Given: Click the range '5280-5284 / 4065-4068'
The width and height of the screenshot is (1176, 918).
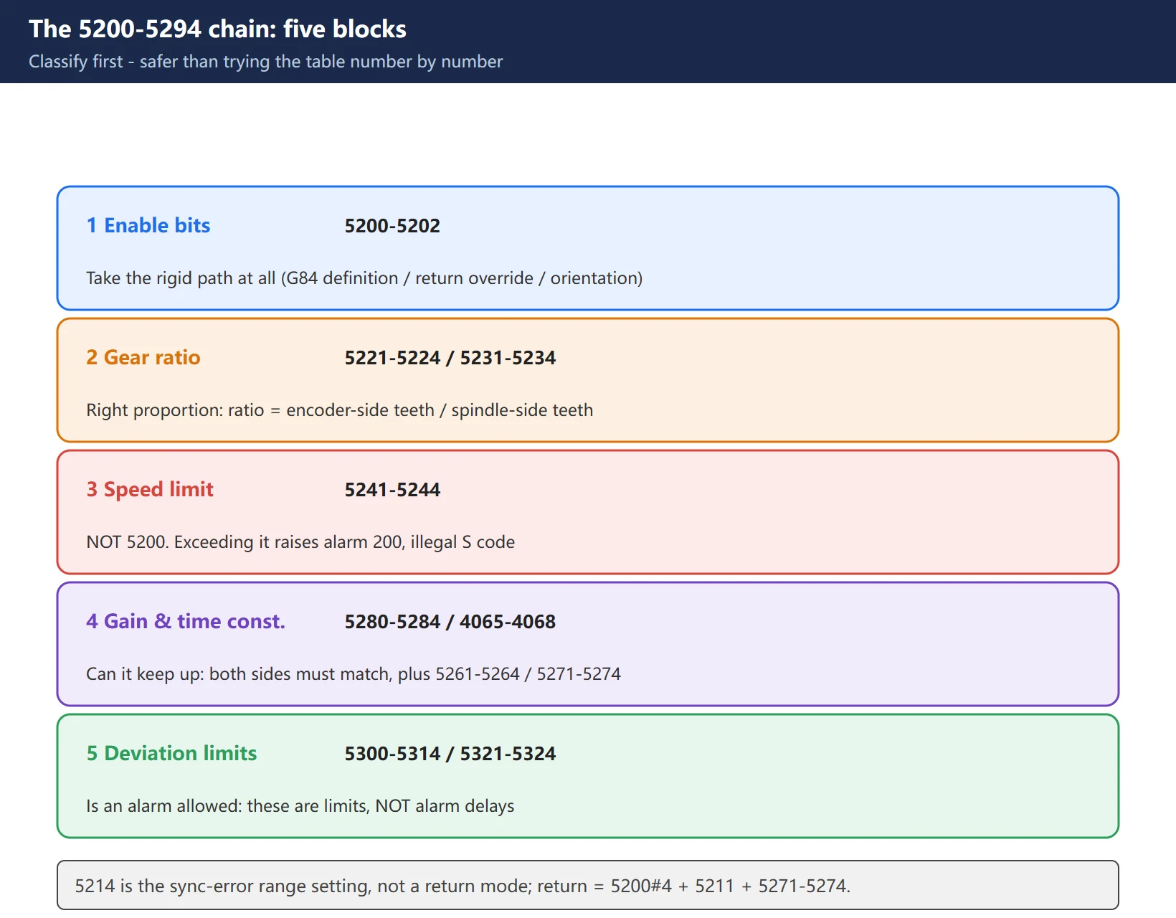Looking at the screenshot, I should pyautogui.click(x=450, y=622).
